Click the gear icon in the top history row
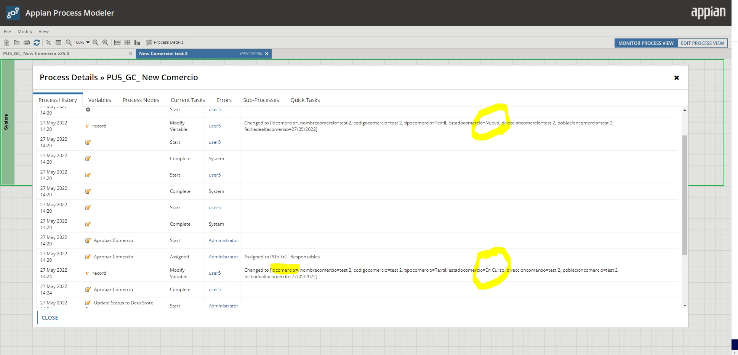738x355 pixels. (x=88, y=110)
